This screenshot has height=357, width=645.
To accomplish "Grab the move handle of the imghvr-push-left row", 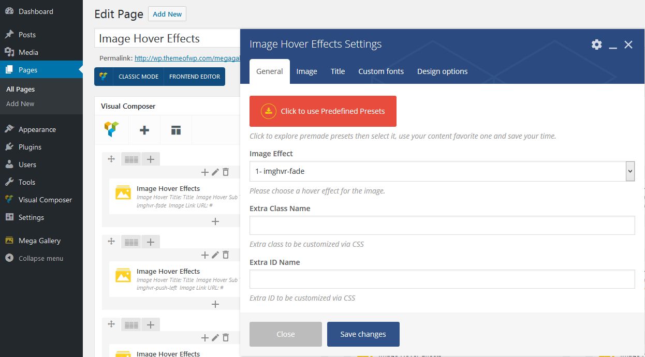I will (111, 241).
